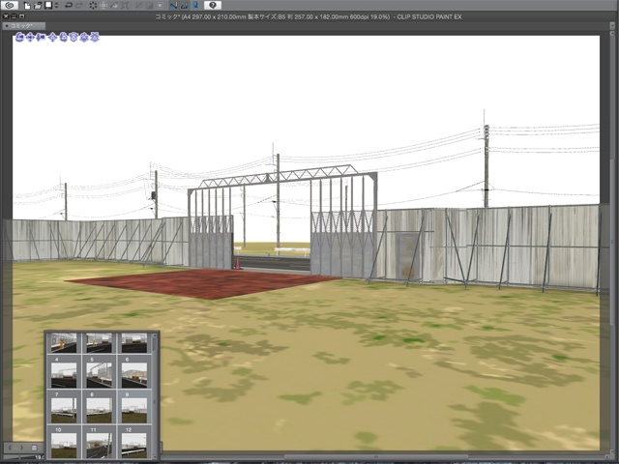Image resolution: width=619 pixels, height=464 pixels.
Task: Select the seventh 3D object manipulator icon
Action: tap(84, 38)
